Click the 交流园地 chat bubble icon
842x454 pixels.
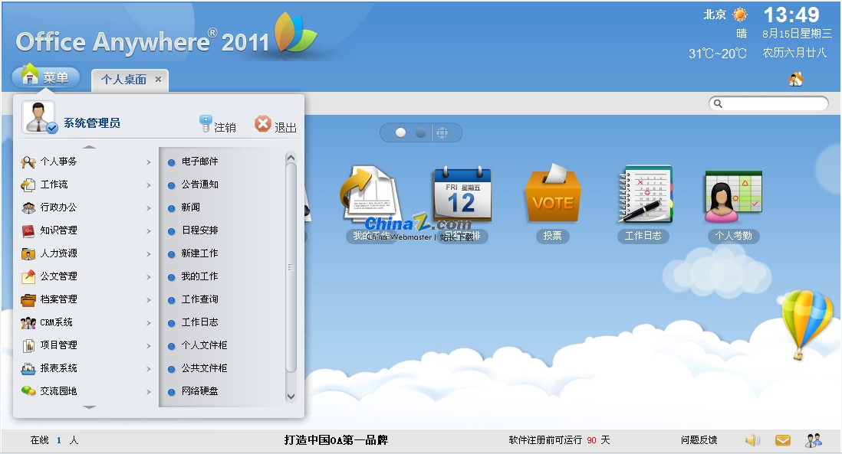(28, 391)
